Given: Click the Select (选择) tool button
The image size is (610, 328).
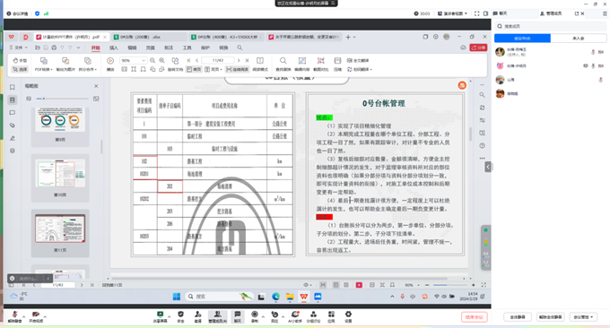Looking at the screenshot, I should click(20, 69).
